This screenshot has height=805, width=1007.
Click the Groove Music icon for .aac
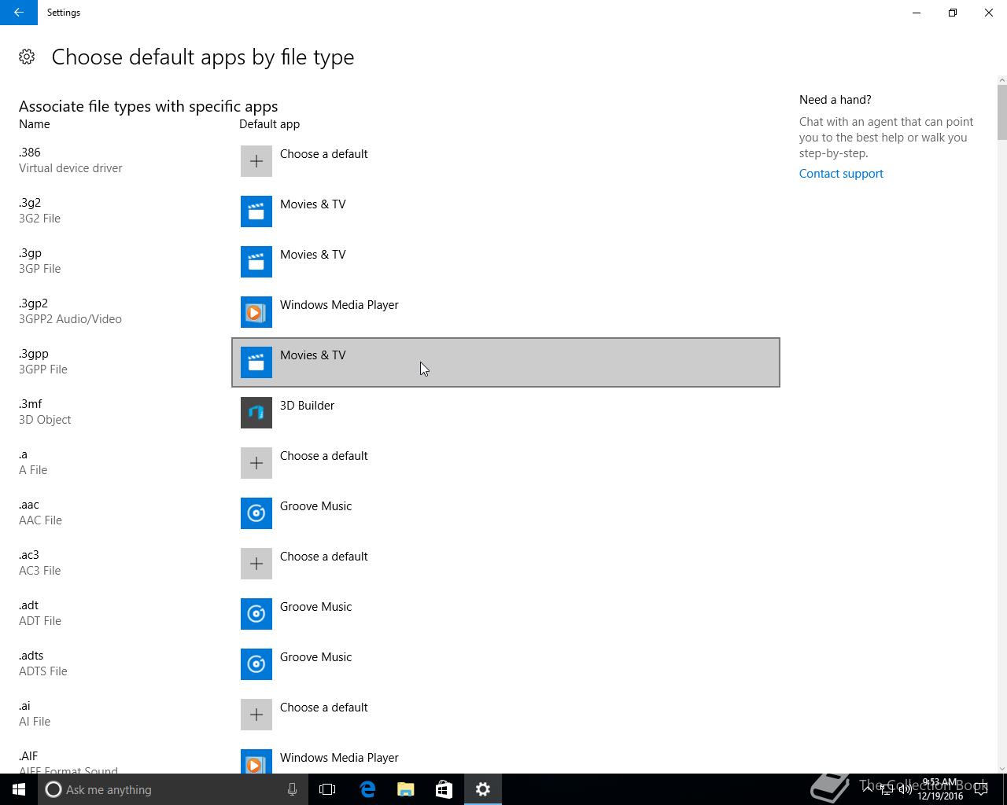(x=256, y=513)
